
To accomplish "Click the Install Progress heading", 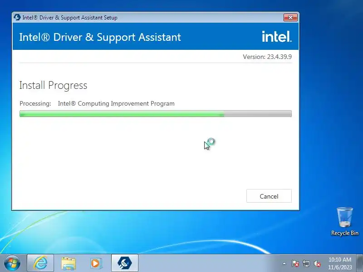I will 53,85.
